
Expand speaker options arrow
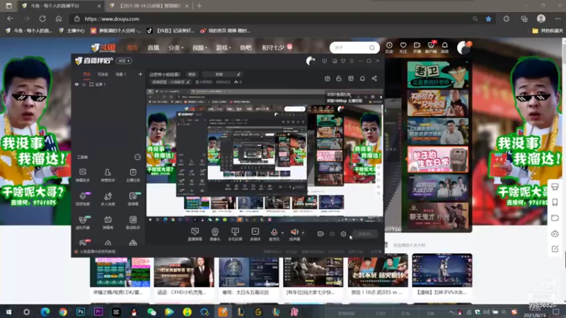point(303,233)
